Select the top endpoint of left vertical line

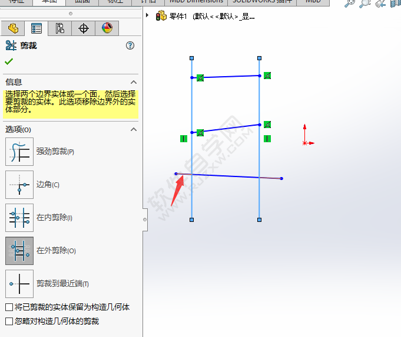191,58
